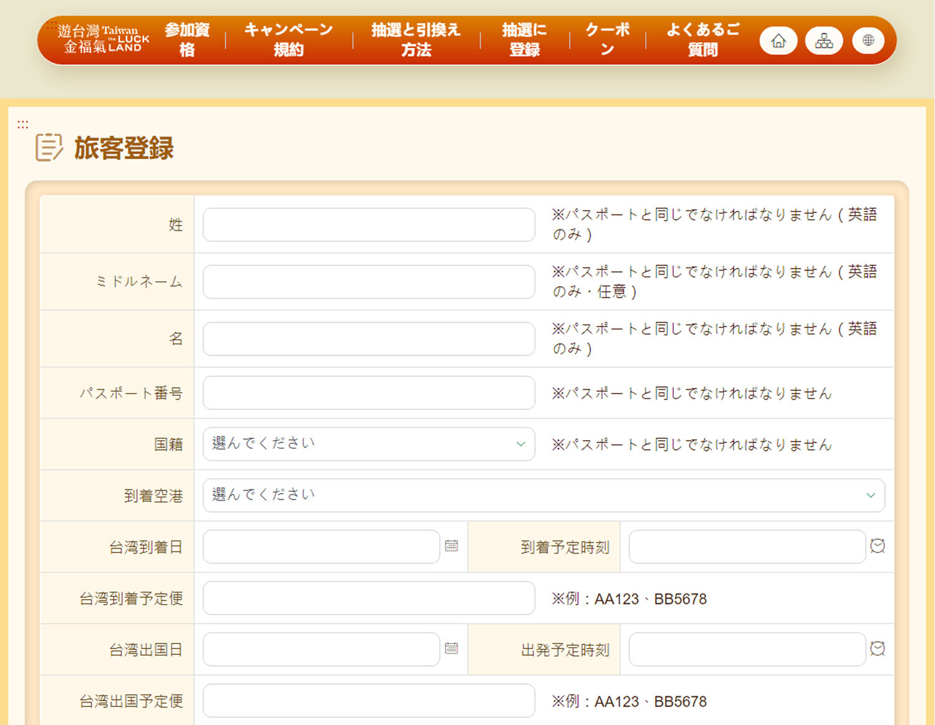The width and height of the screenshot is (935, 725).
Task: Click the 台湾到着予定便 flight number field
Action: [368, 598]
